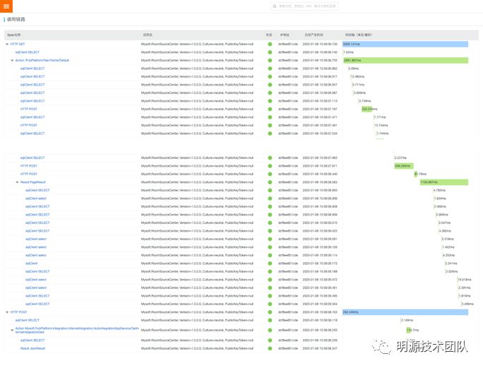The width and height of the screenshot is (483, 368).
Task: Click green status dot in Result:PageResult row
Action: coord(270,182)
